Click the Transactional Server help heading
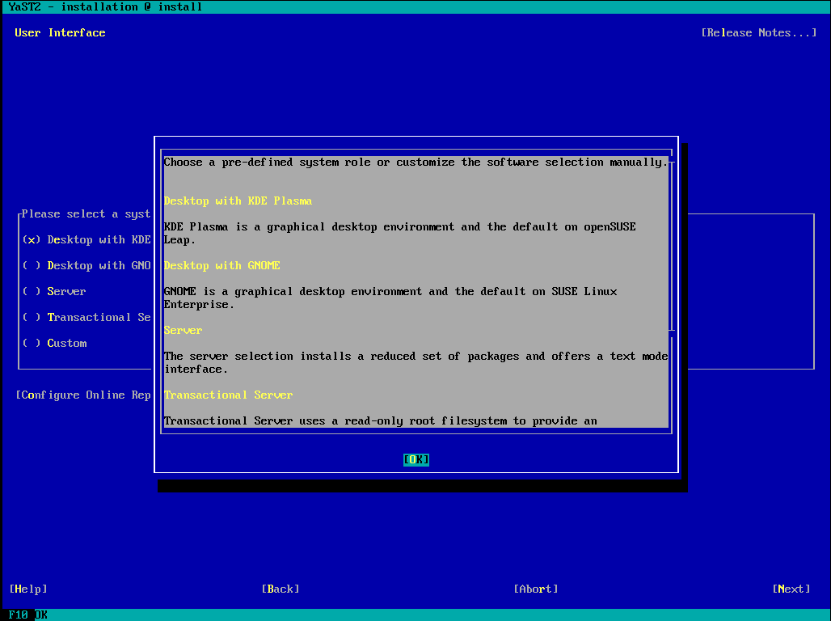The width and height of the screenshot is (831, 621). tap(228, 395)
